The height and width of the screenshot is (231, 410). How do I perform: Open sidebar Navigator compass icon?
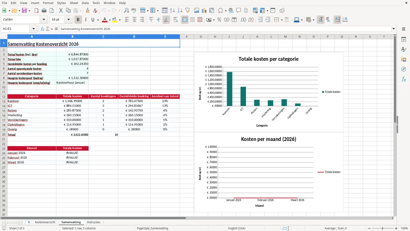tap(404, 69)
